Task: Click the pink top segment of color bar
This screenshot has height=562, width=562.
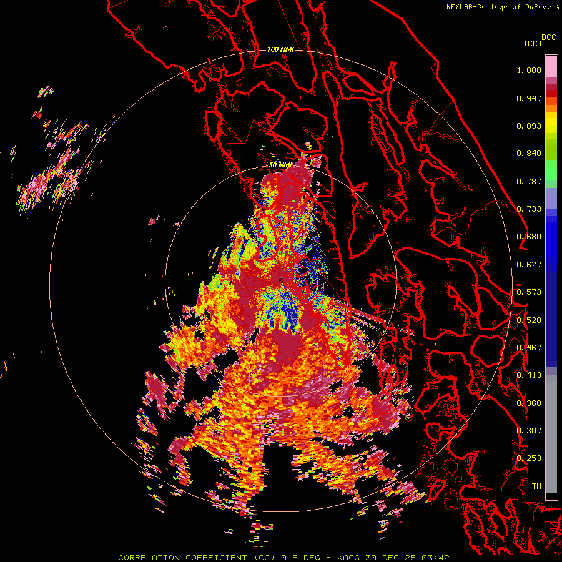Action: (551, 66)
